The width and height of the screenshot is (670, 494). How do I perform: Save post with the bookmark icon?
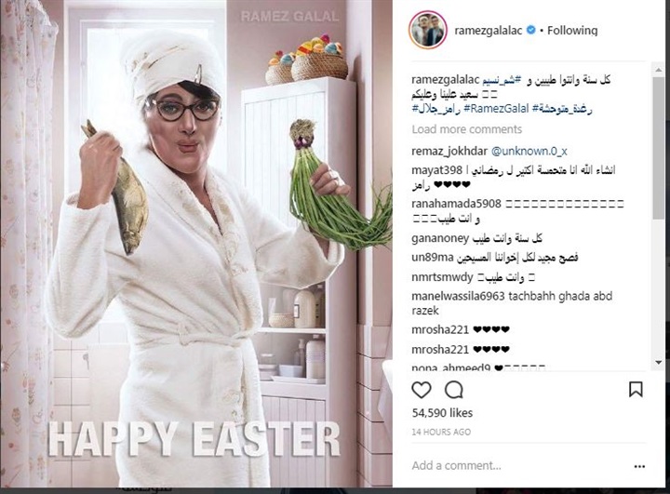pyautogui.click(x=636, y=390)
